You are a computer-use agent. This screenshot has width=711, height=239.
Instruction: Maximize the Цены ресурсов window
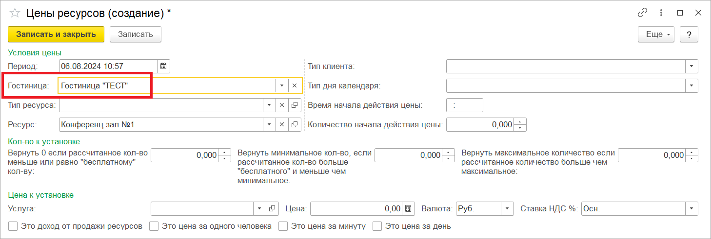680,13
